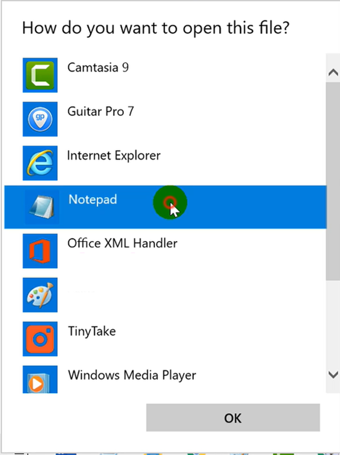Image resolution: width=340 pixels, height=455 pixels.
Task: Click the app list scrollbar thumb
Action: coord(333,181)
